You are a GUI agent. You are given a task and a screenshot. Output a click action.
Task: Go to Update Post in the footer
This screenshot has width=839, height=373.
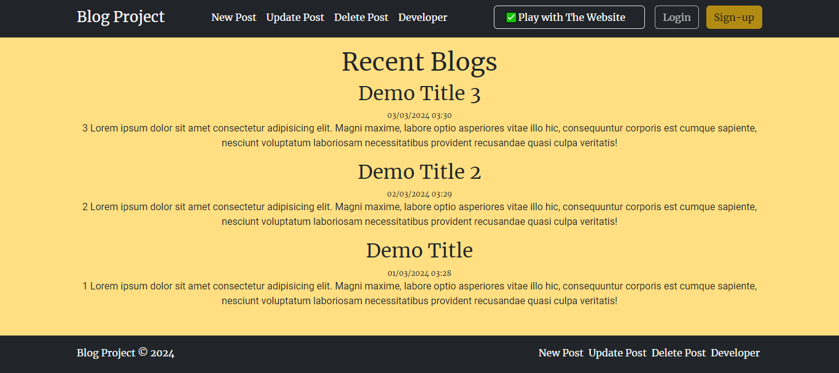point(617,353)
